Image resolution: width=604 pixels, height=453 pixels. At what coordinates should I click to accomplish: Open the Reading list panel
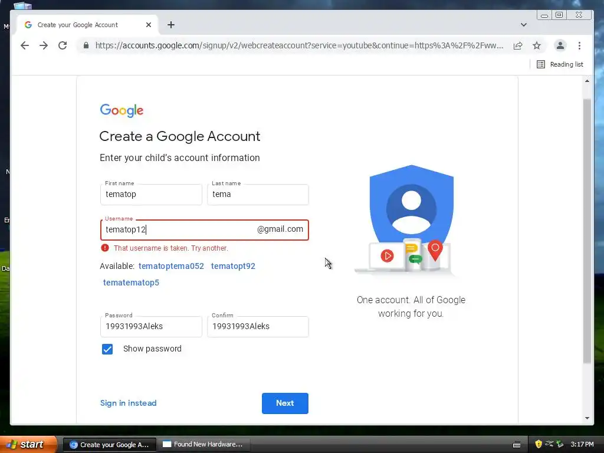pos(560,64)
